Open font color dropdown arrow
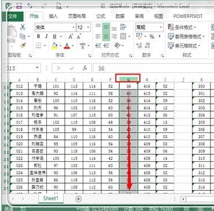Image resolution: width=214 pixels, height=211 pixels. click(73, 46)
